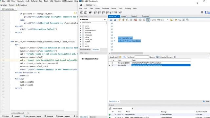Click the create new table icon
Screen dimensions: 210x118
click(x=99, y=12)
